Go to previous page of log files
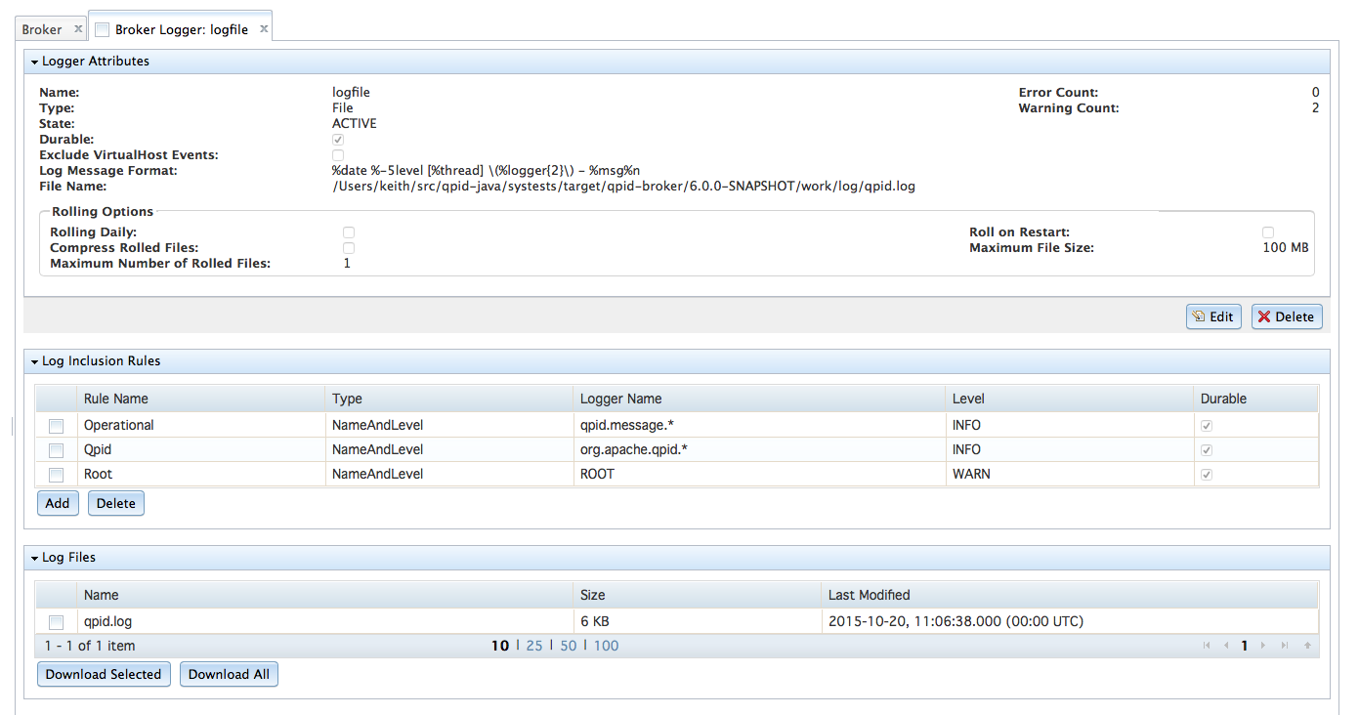1359x715 pixels. [1226, 646]
